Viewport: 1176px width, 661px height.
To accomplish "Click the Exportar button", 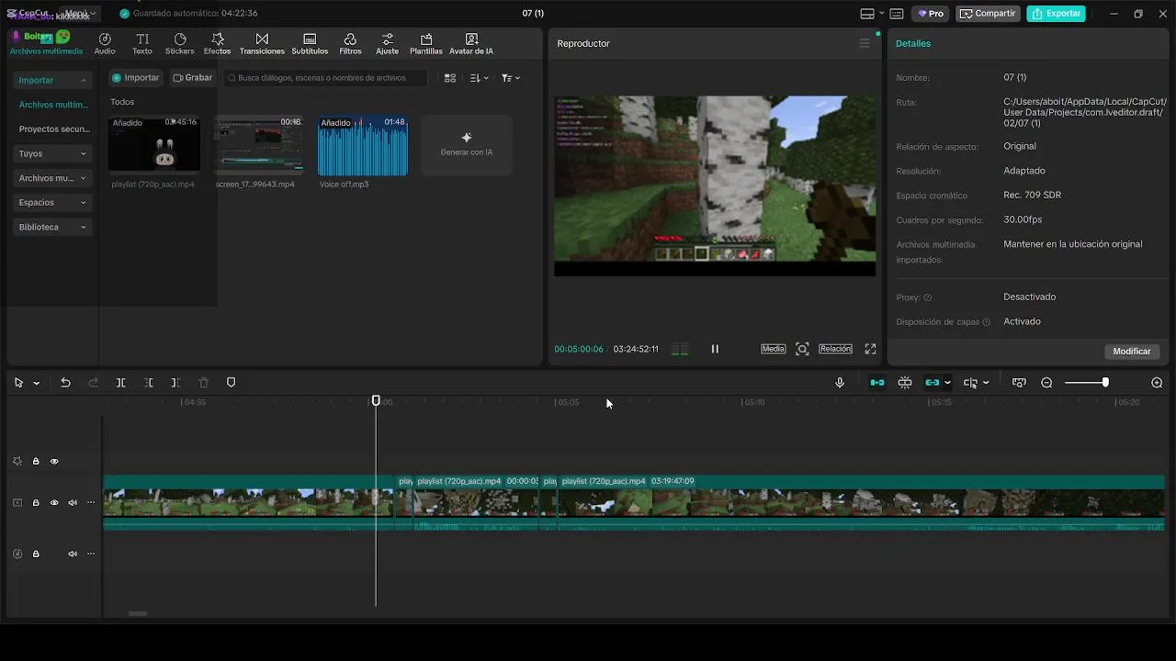I will tap(1057, 14).
